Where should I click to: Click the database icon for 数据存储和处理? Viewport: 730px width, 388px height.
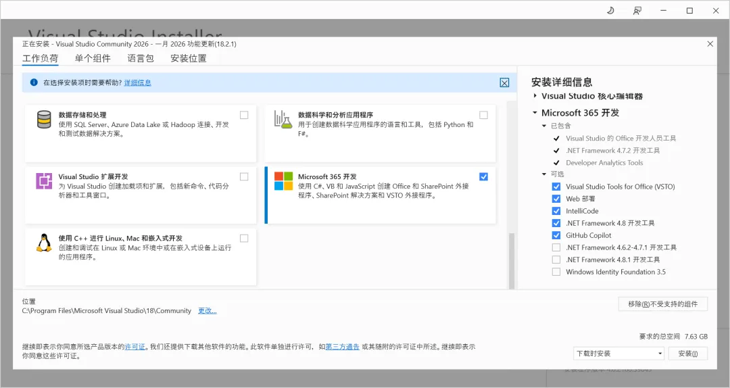44,120
